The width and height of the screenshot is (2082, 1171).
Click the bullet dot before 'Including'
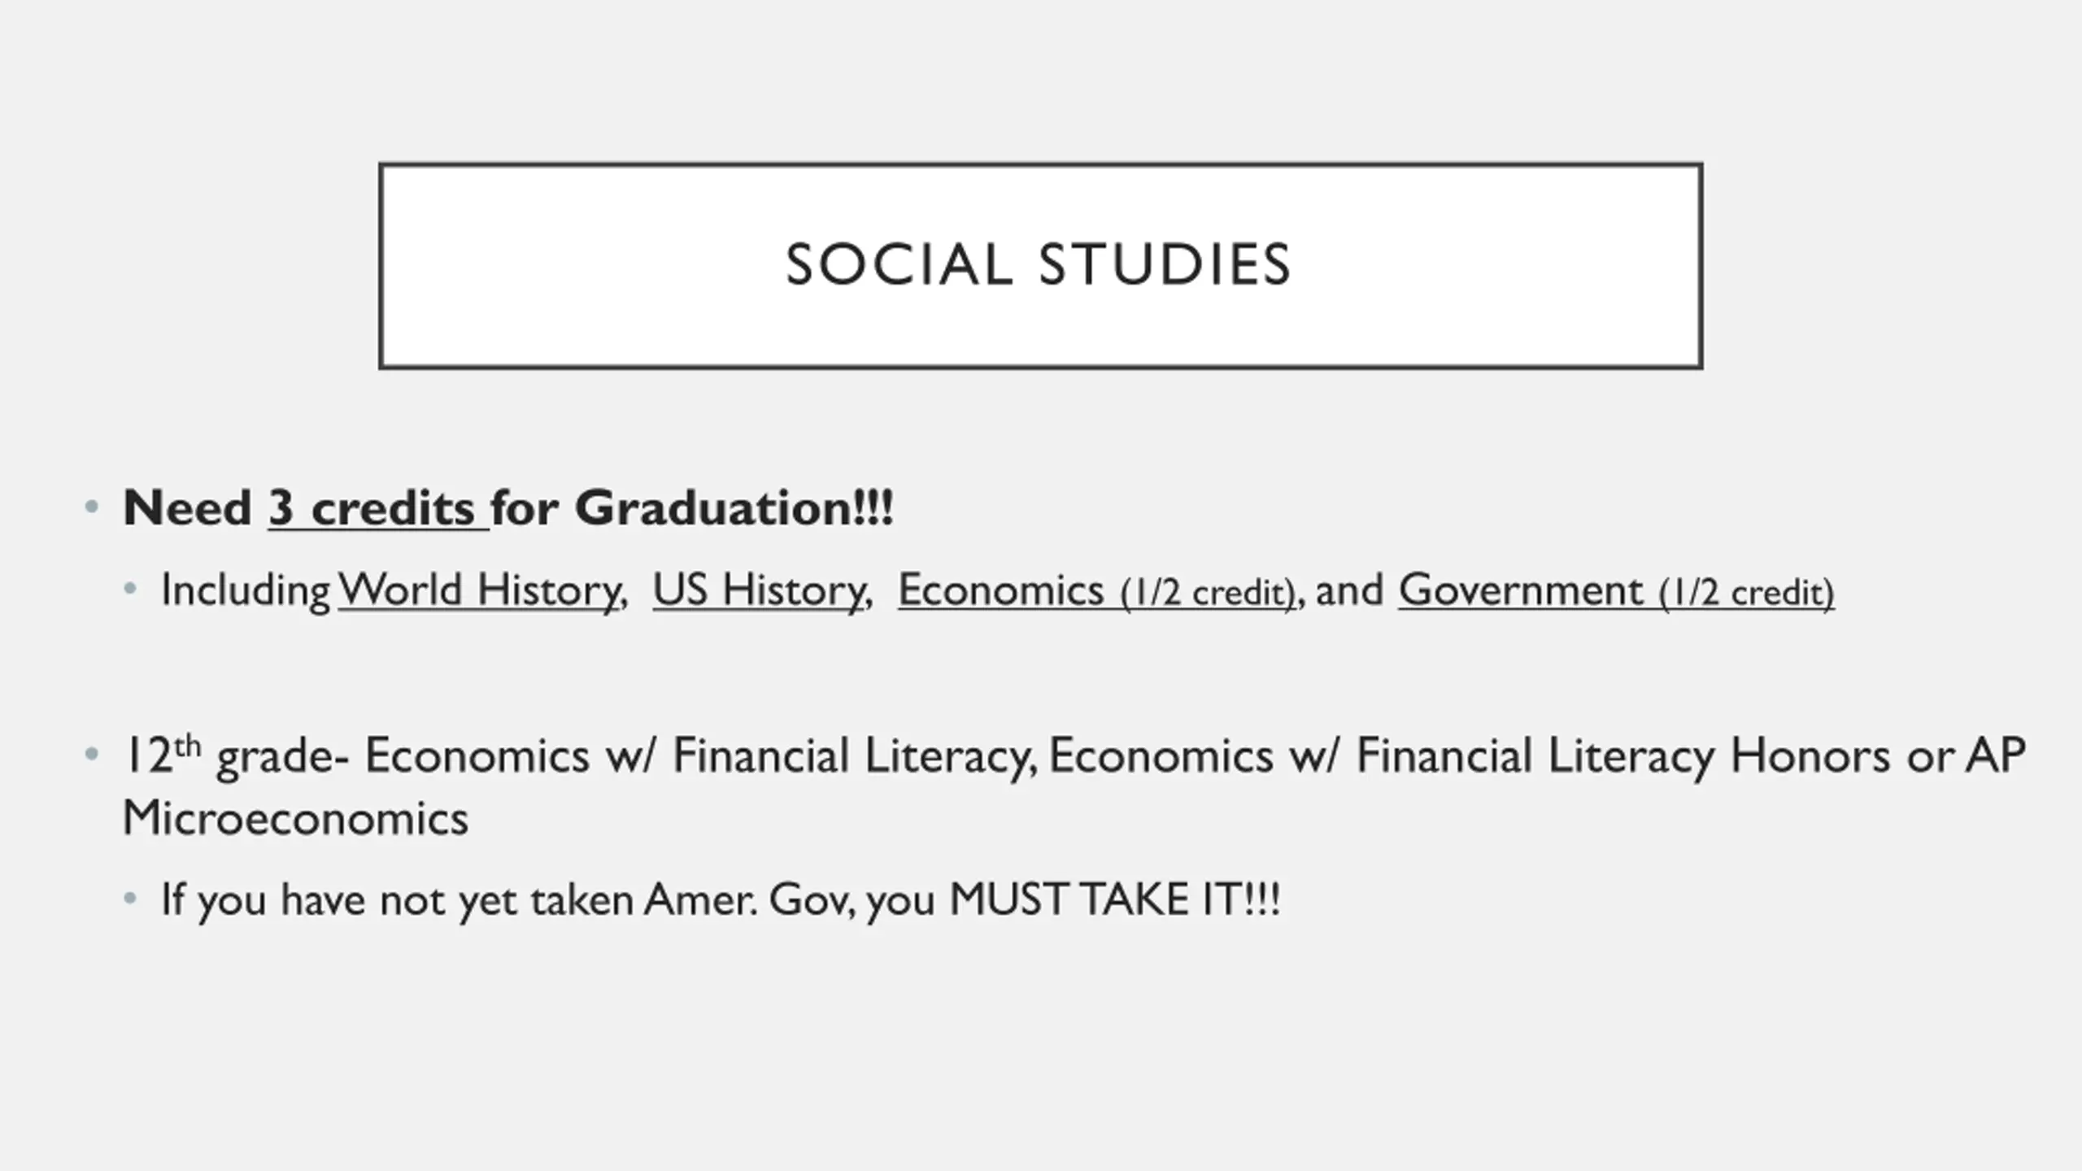tap(130, 589)
